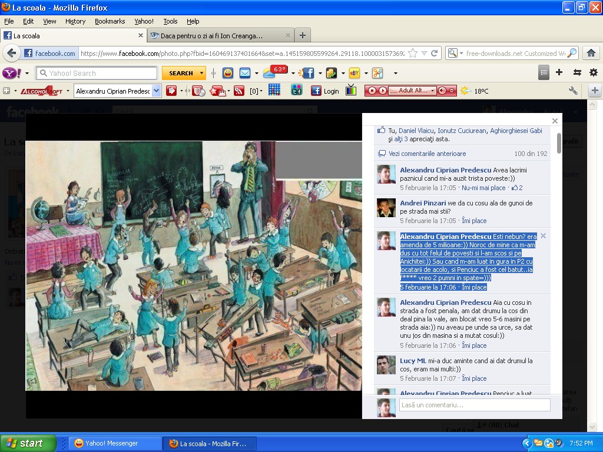Reload the page using refresh icon
The height and width of the screenshot is (452, 603).
pos(435,53)
